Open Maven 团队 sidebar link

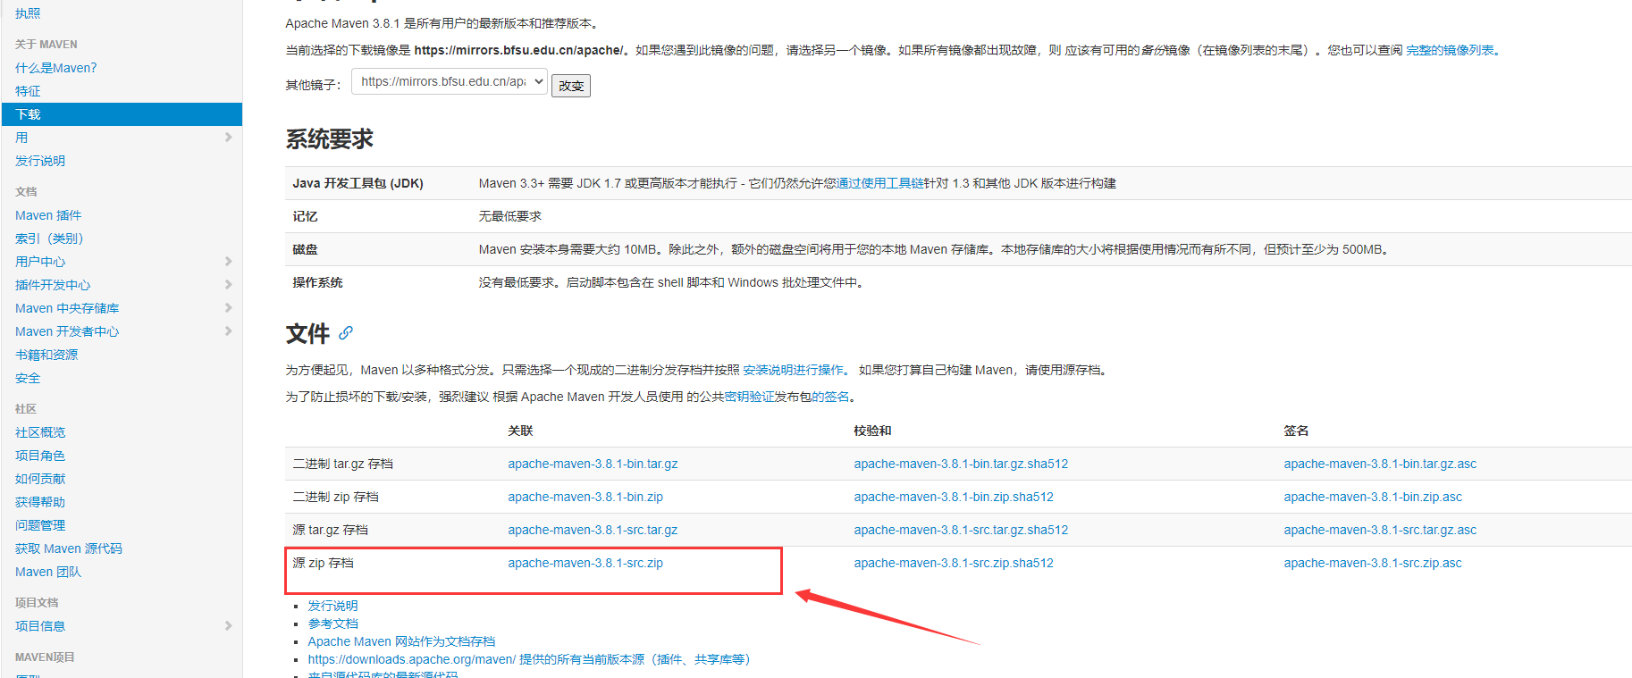tap(48, 572)
